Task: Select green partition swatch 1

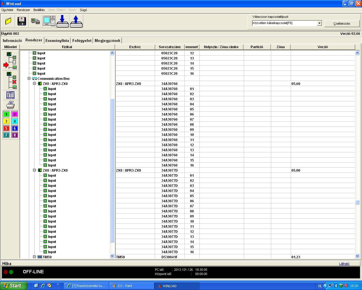Action: [6, 114]
